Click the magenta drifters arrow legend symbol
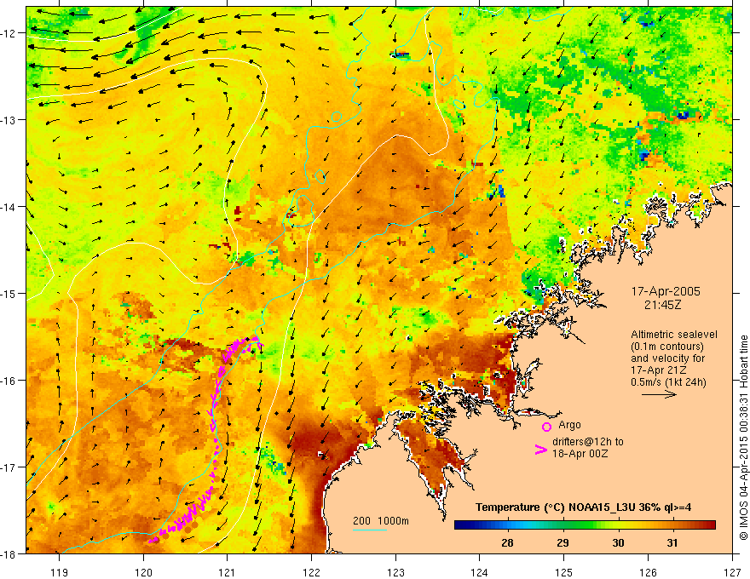The height and width of the screenshot is (579, 750). (540, 450)
